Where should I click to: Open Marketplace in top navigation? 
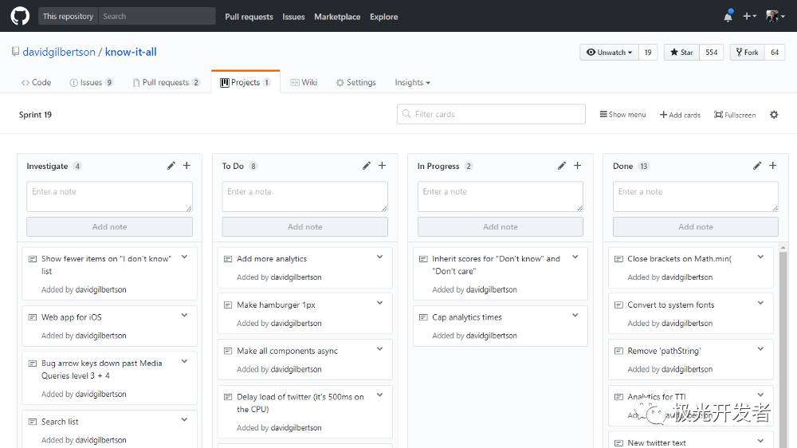tap(337, 17)
